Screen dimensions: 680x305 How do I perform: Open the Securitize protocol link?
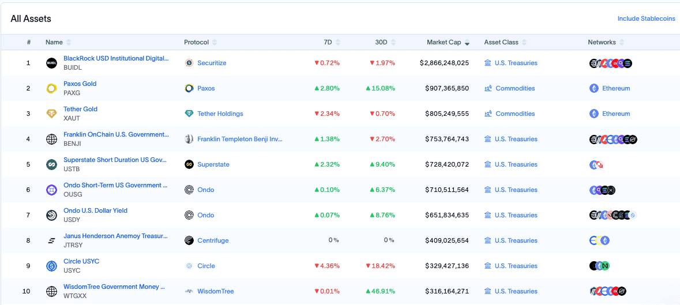click(x=212, y=63)
